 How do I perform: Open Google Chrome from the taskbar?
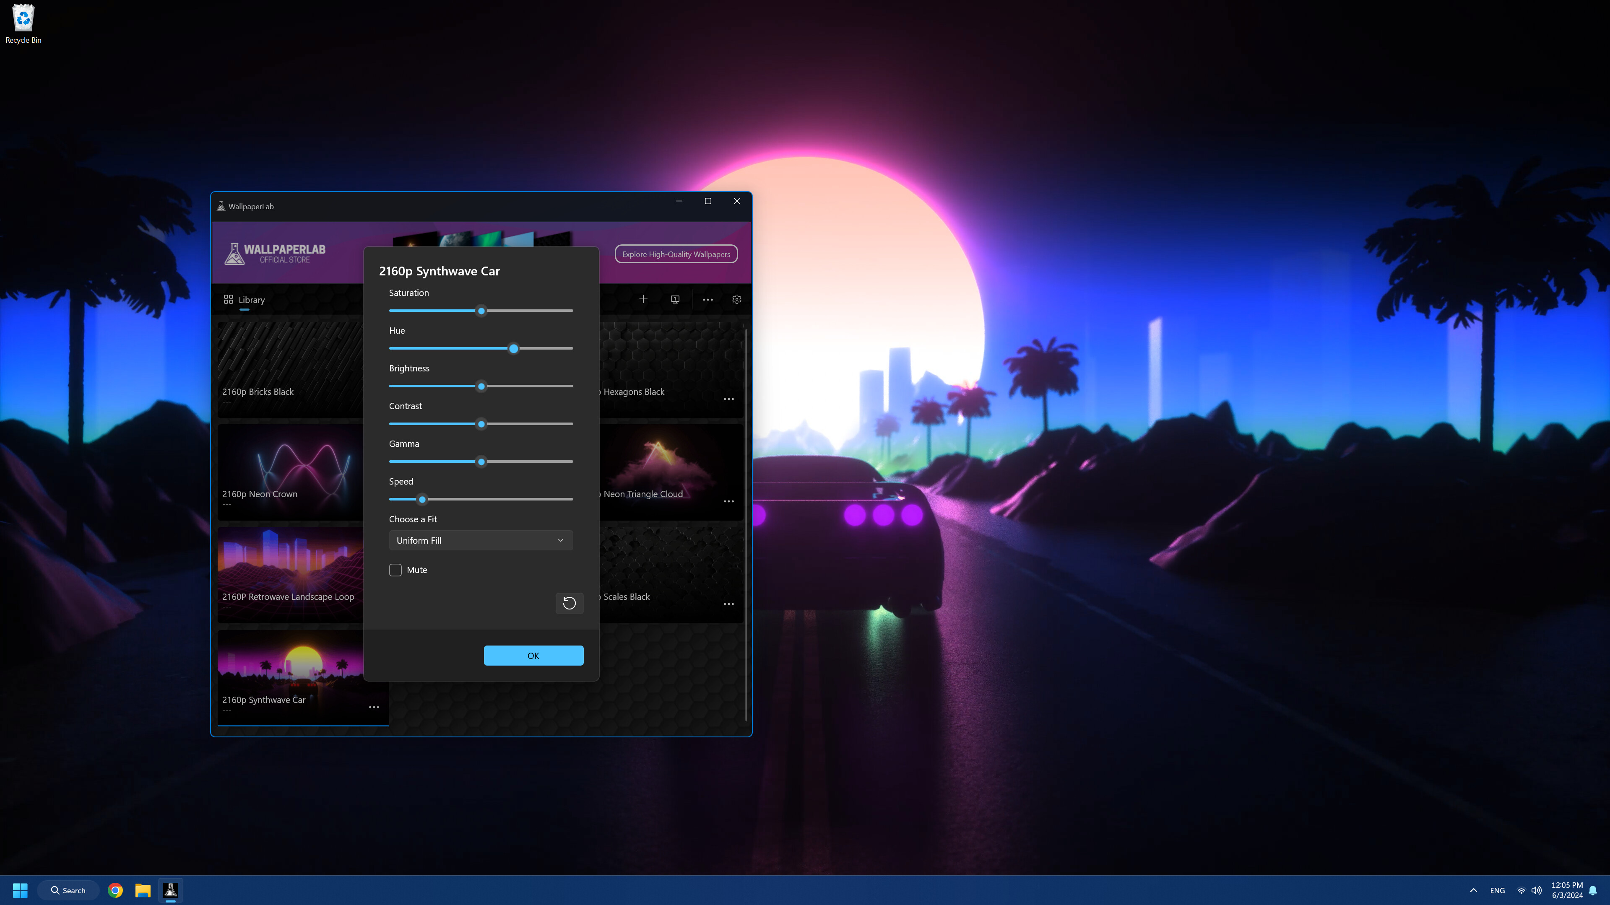[x=114, y=890]
